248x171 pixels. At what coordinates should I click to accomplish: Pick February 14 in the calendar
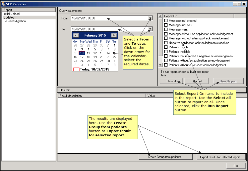point(108,53)
